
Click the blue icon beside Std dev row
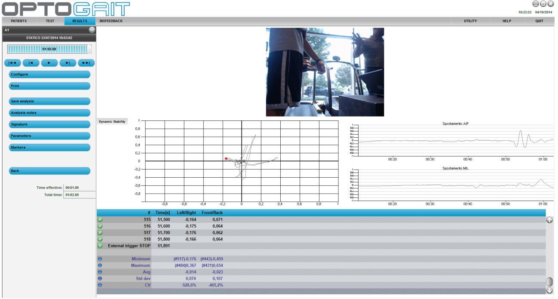[x=100, y=278]
